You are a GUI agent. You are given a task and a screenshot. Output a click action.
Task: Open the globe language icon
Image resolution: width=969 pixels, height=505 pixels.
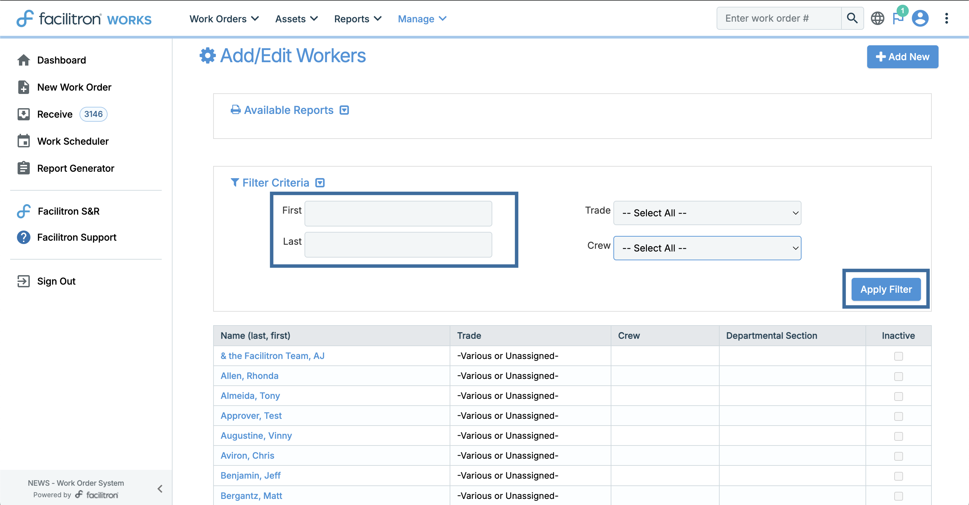coord(877,18)
